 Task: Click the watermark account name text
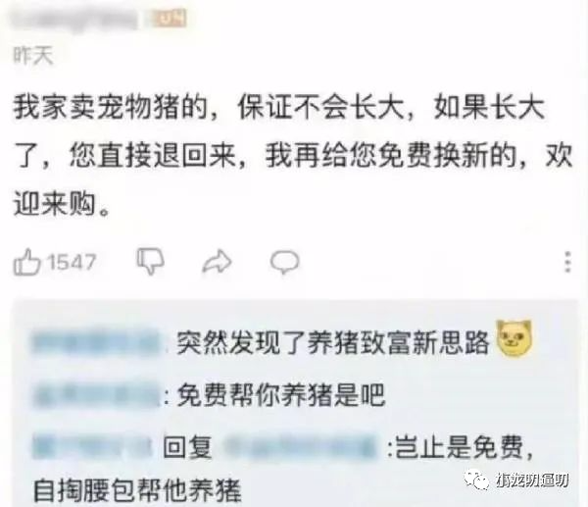(532, 481)
